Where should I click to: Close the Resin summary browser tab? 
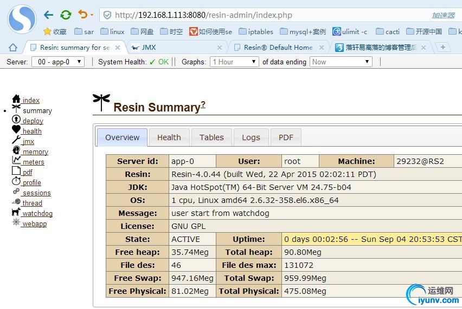(118, 47)
